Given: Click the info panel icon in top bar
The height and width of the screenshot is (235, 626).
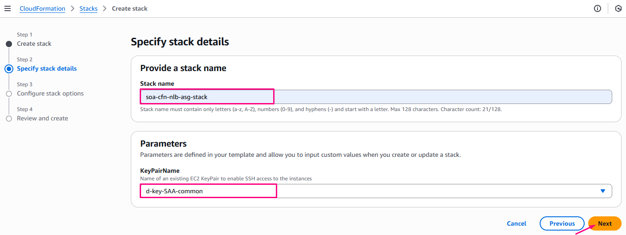Looking at the screenshot, I should [x=598, y=8].
